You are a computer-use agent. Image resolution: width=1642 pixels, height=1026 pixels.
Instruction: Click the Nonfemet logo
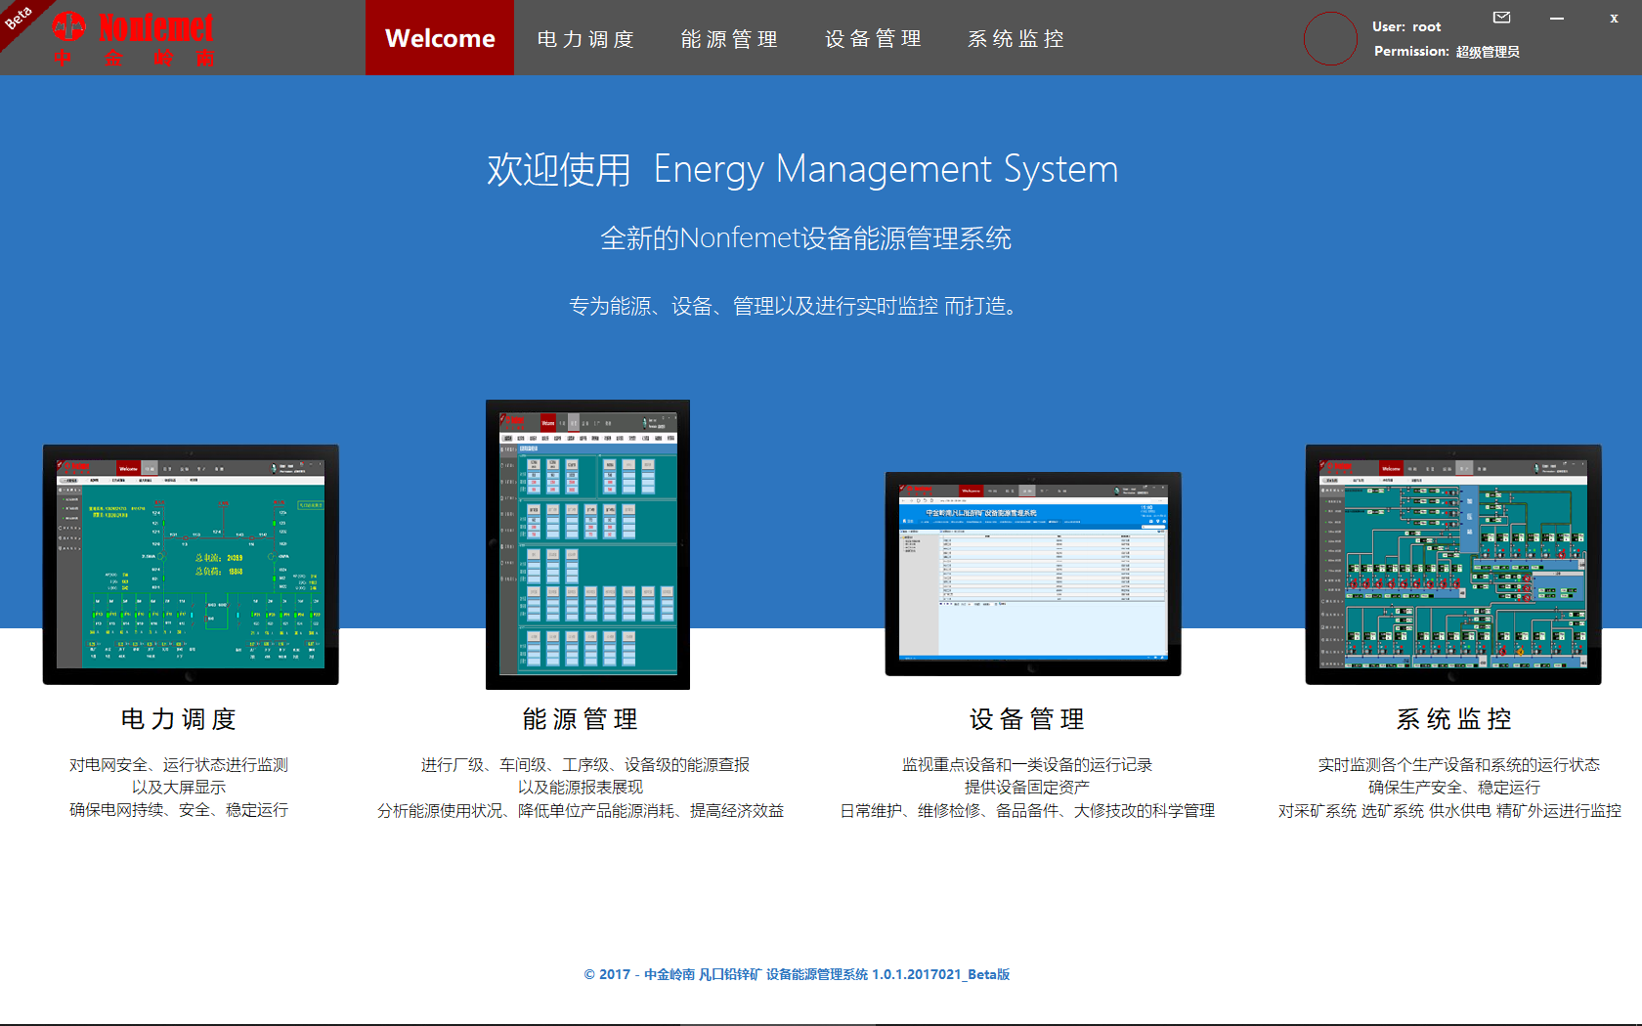click(x=134, y=39)
